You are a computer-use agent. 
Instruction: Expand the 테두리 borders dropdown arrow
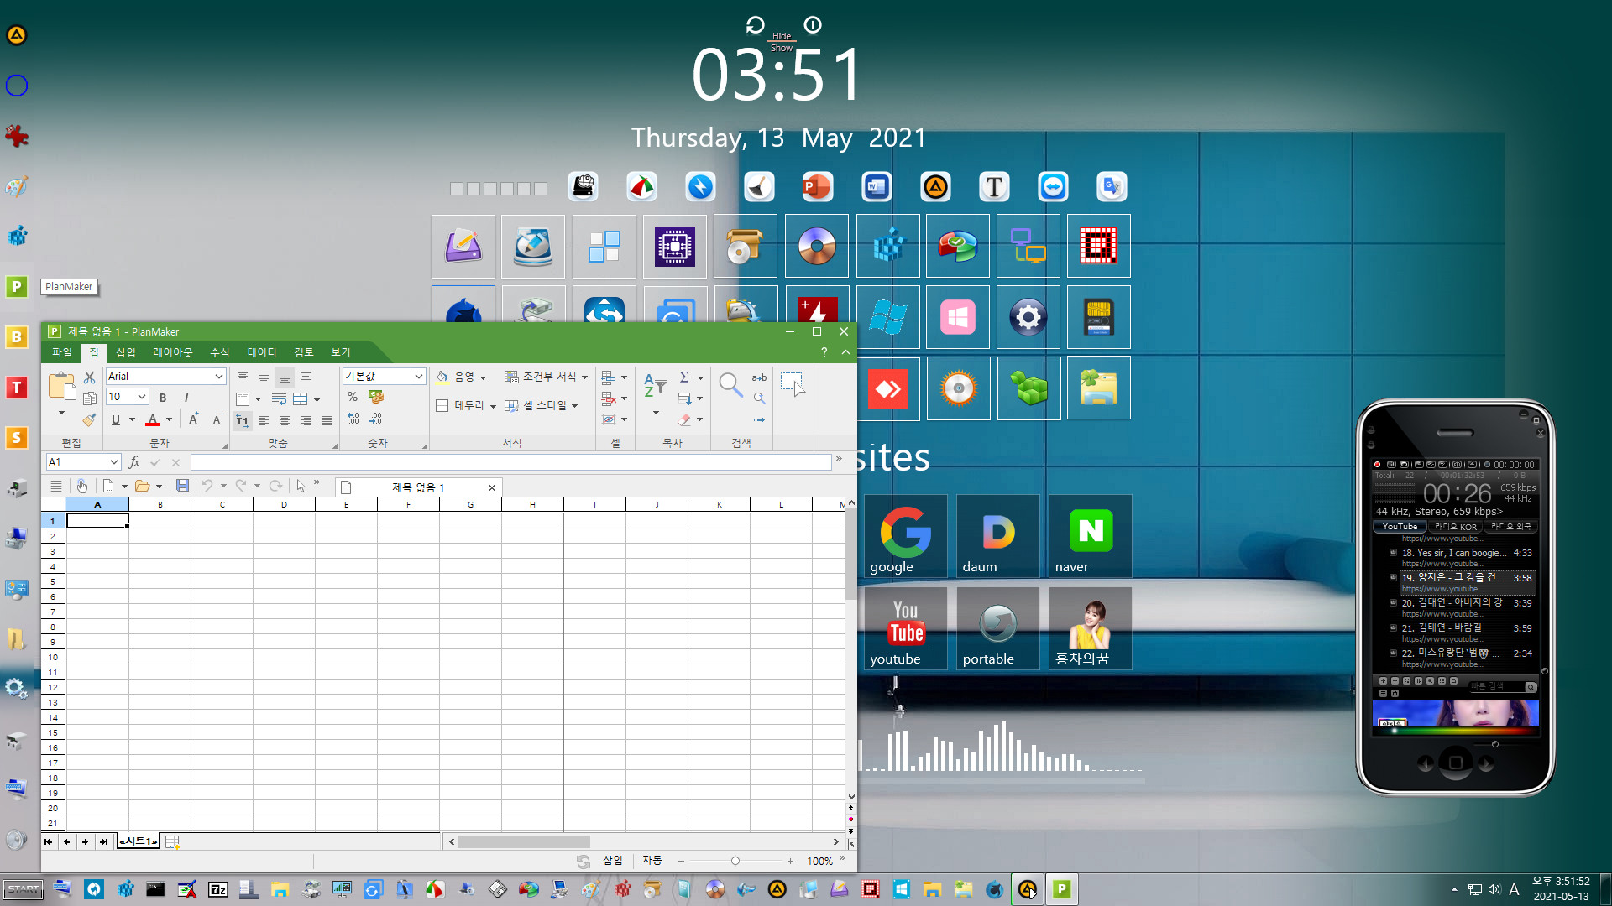point(493,406)
